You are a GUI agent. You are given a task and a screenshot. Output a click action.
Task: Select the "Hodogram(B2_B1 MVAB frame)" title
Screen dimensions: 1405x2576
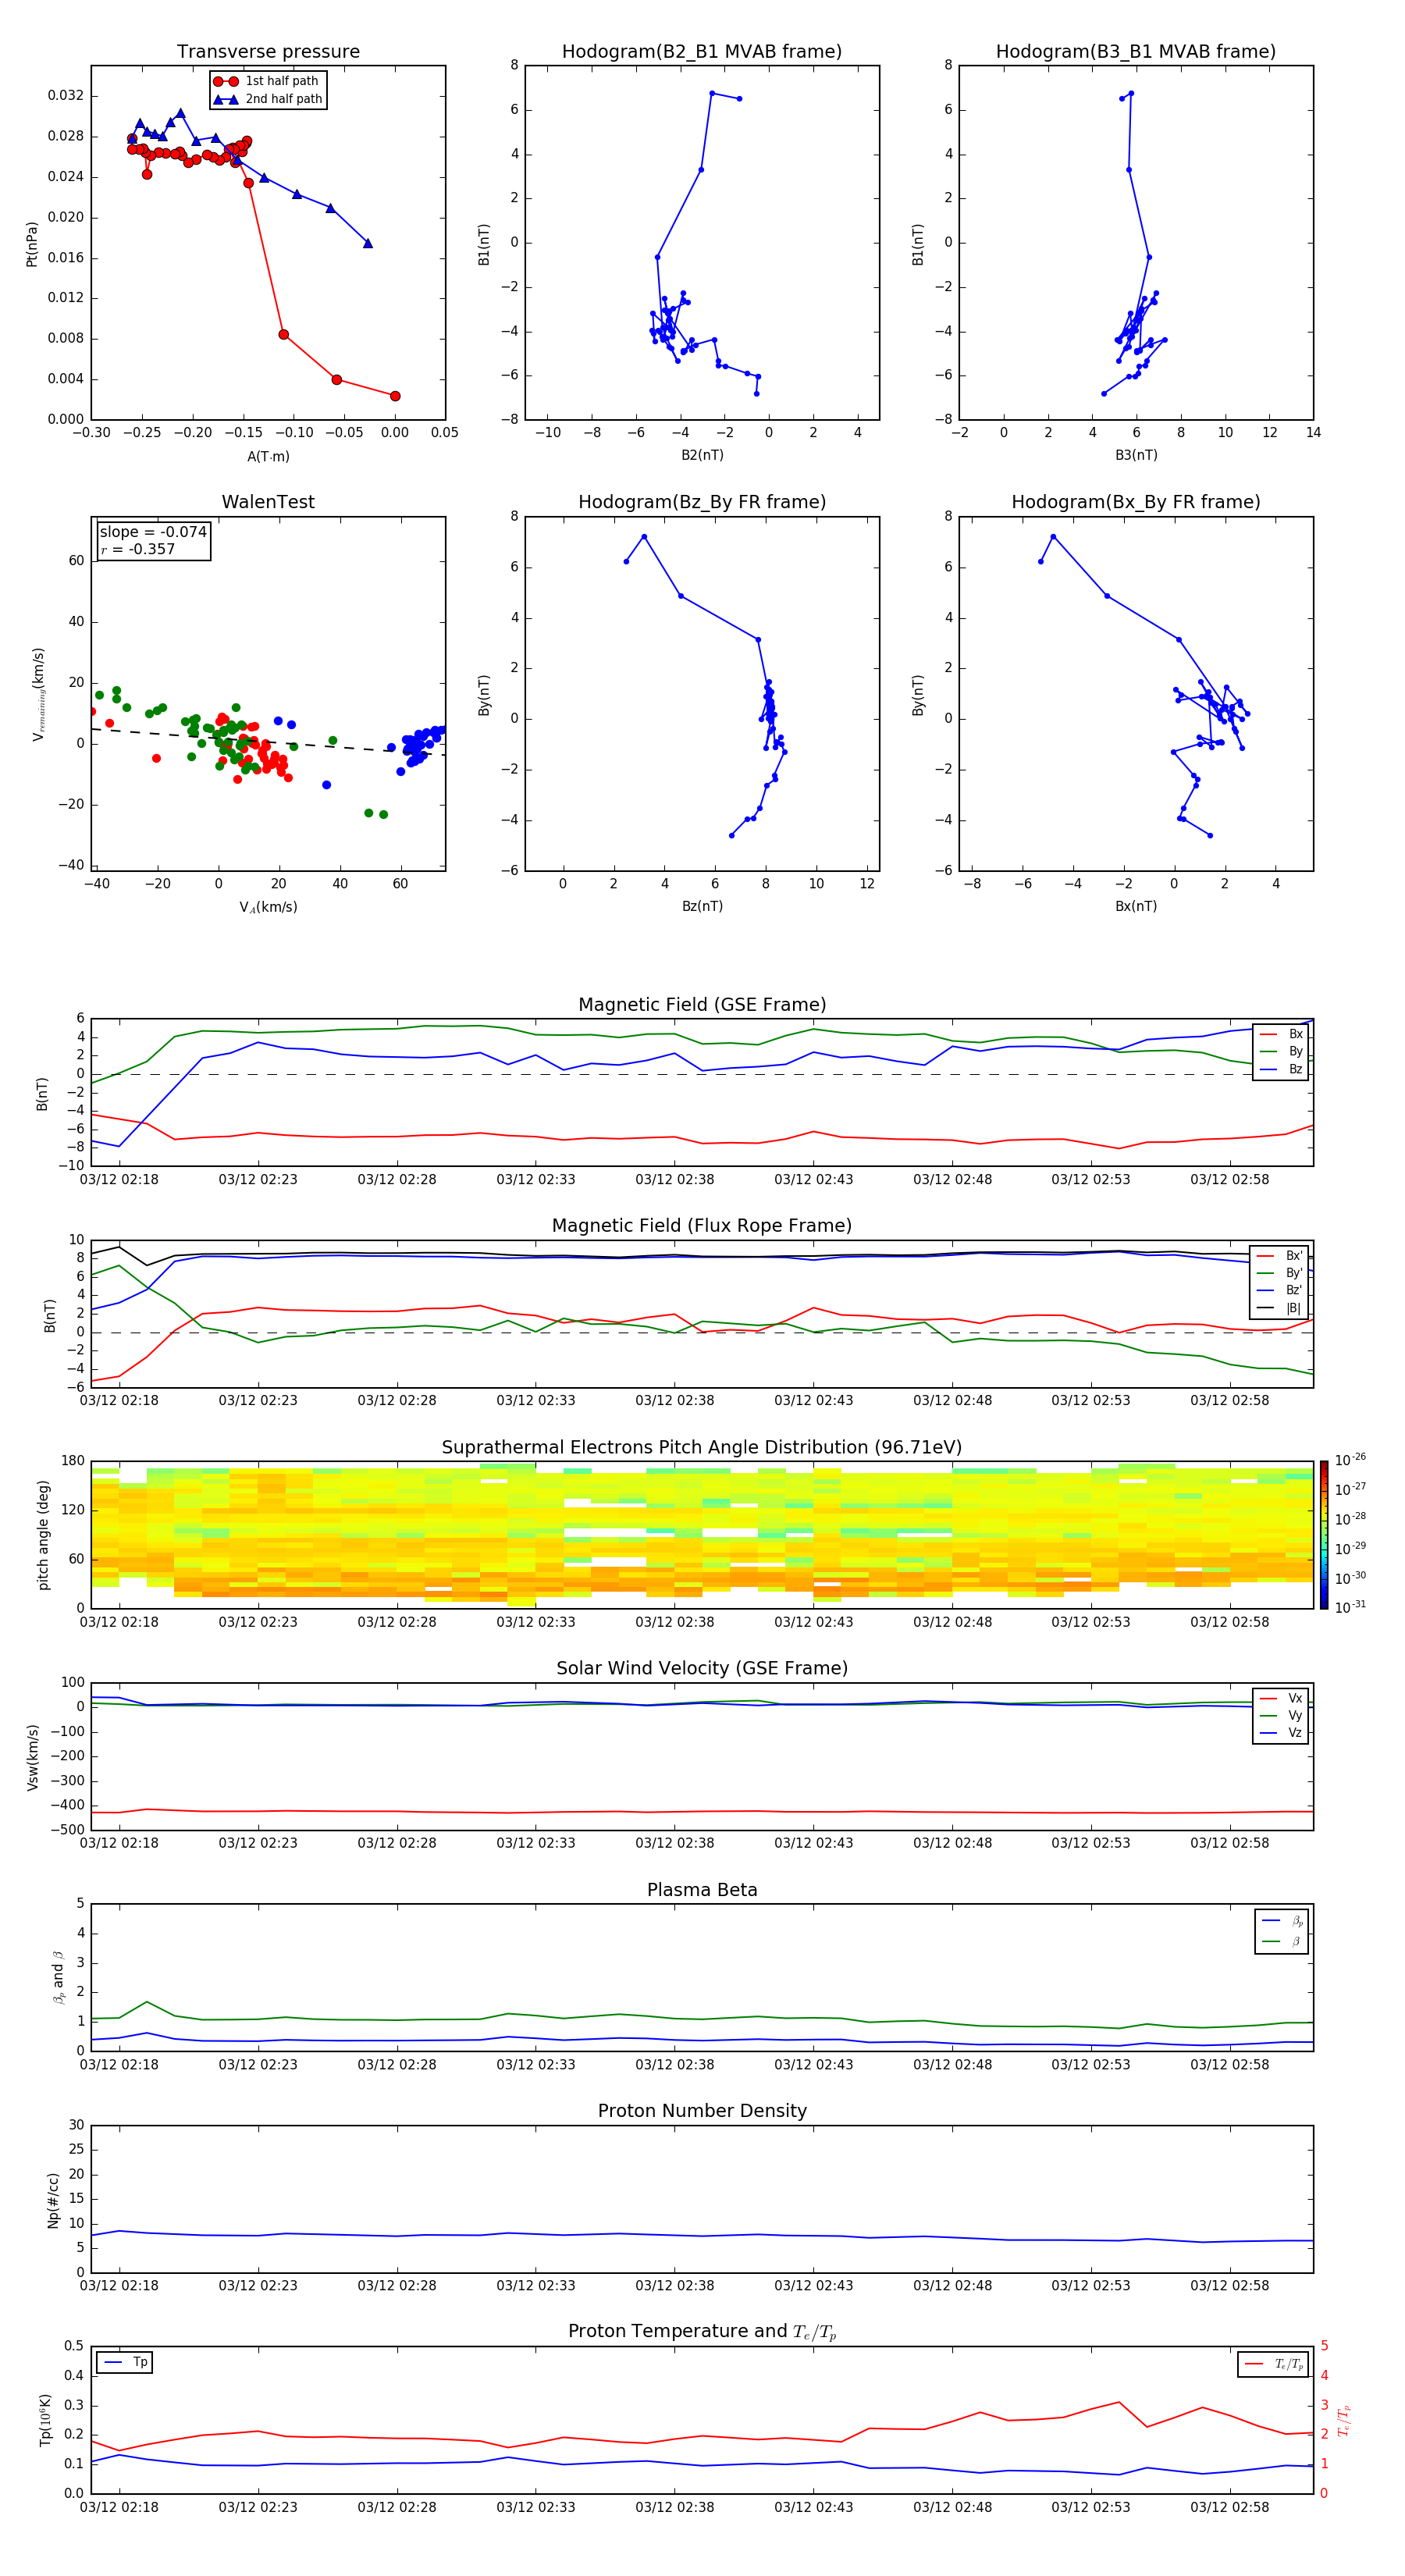[702, 52]
